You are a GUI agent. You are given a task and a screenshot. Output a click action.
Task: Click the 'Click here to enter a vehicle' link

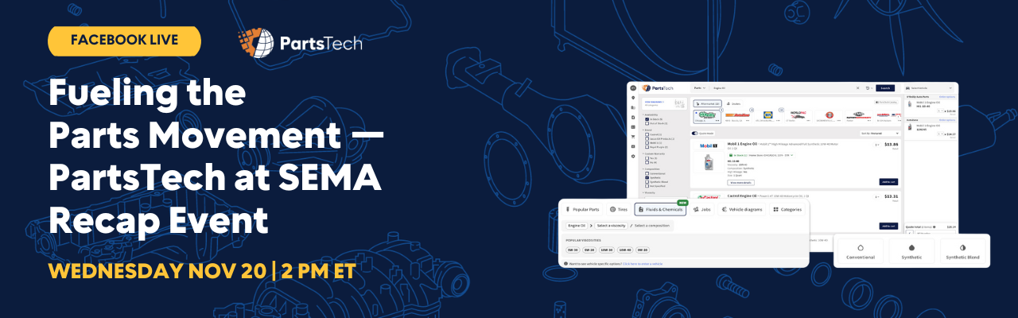643,264
